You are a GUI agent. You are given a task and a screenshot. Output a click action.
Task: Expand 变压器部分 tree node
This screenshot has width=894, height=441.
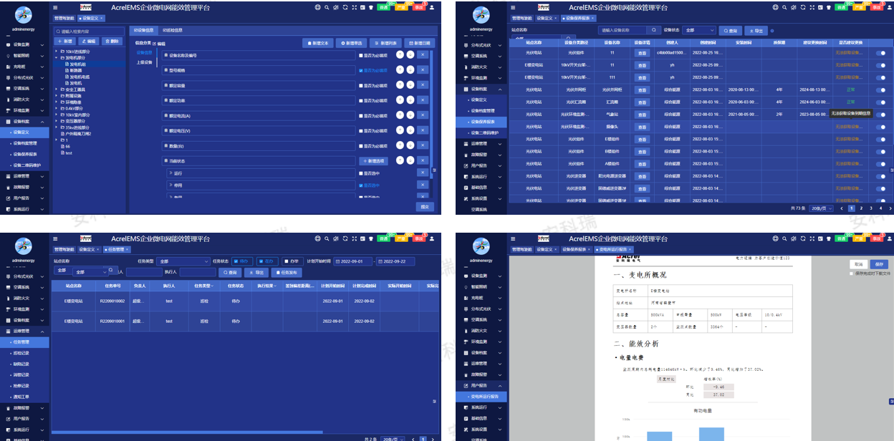57,121
